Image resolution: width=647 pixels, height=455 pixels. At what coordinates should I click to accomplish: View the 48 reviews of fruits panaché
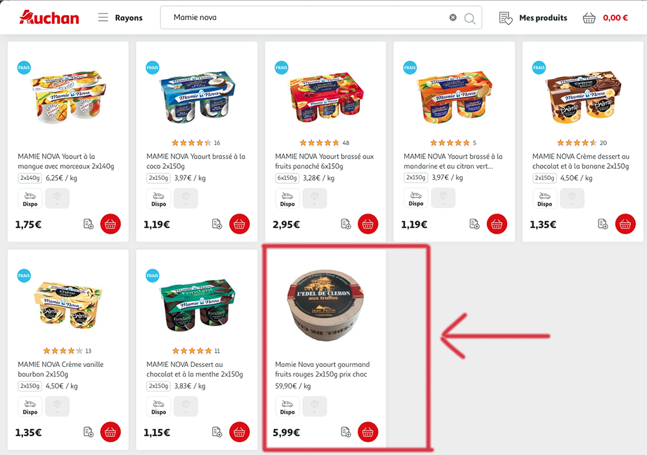point(325,143)
